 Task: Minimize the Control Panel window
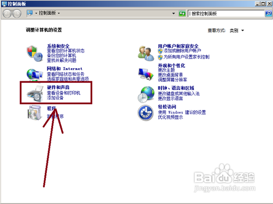pos(258,4)
